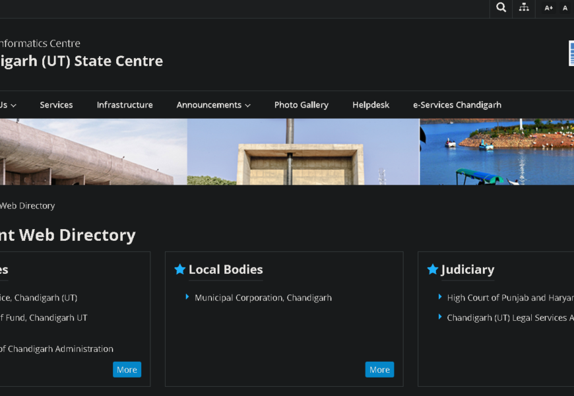
Task: Click More button in Local Bodies card
Action: [x=379, y=370]
